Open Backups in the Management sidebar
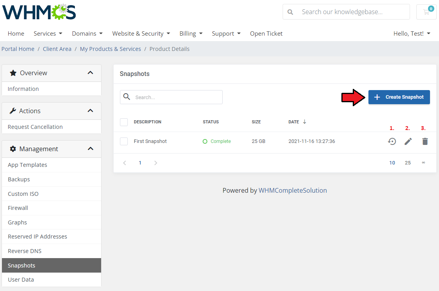The height and width of the screenshot is (291, 439). click(x=51, y=179)
